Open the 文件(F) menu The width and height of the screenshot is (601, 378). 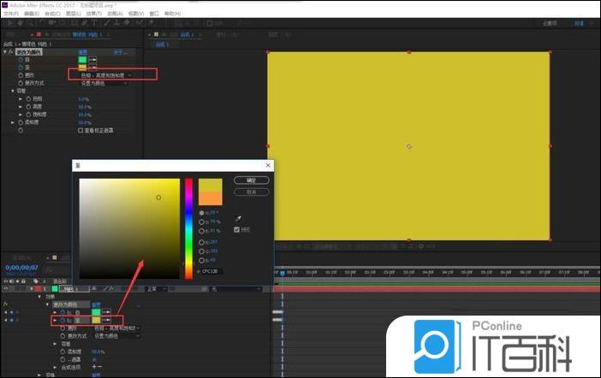click(x=9, y=14)
